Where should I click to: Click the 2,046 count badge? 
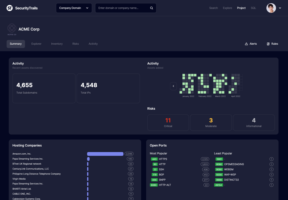tap(129, 154)
